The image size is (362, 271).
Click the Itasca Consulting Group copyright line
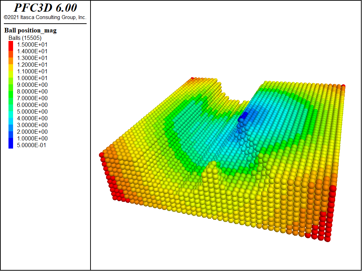point(45,17)
